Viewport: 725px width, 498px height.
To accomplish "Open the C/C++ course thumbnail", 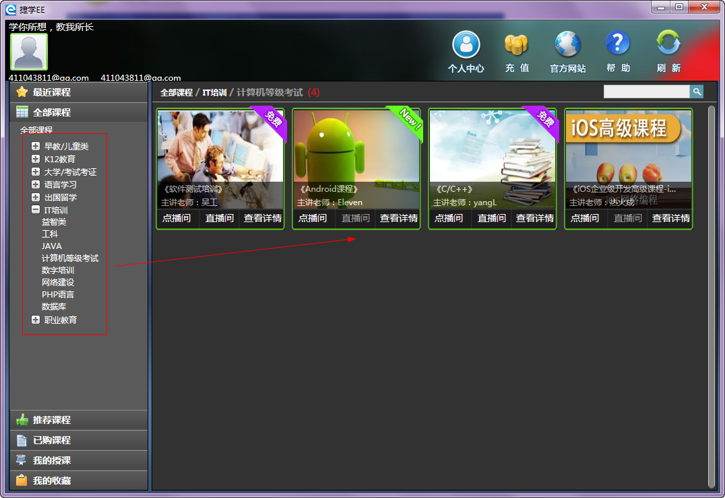I will [x=493, y=159].
